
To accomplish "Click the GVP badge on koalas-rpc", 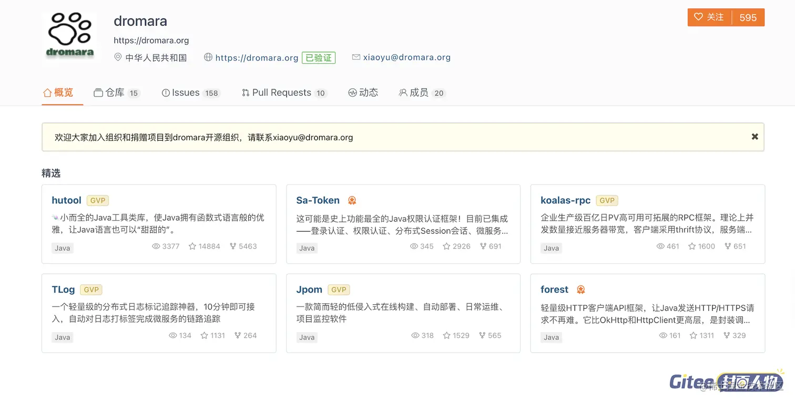I will pos(607,200).
